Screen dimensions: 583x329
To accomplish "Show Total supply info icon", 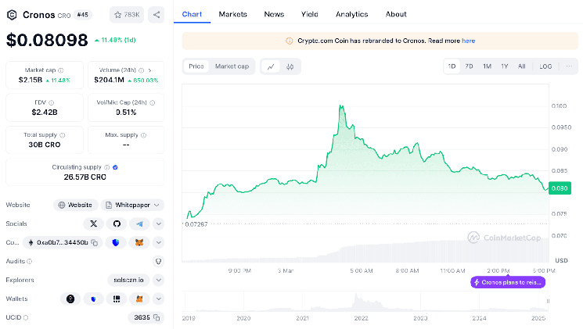I will [x=63, y=135].
